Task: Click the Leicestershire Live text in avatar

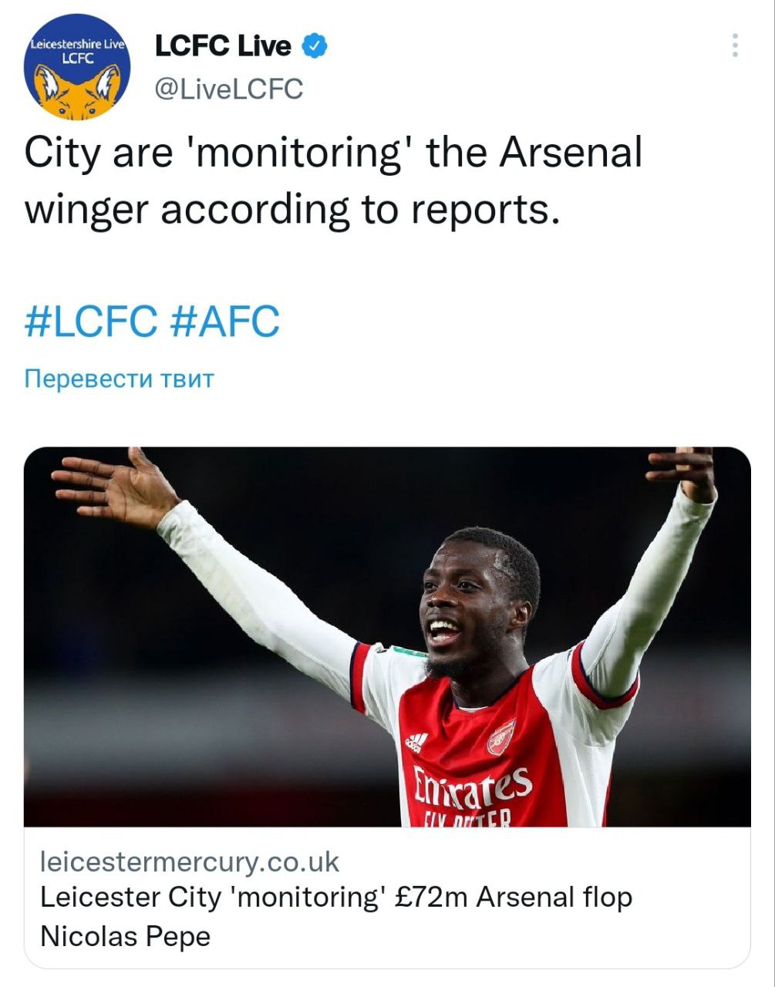Action: (x=76, y=45)
